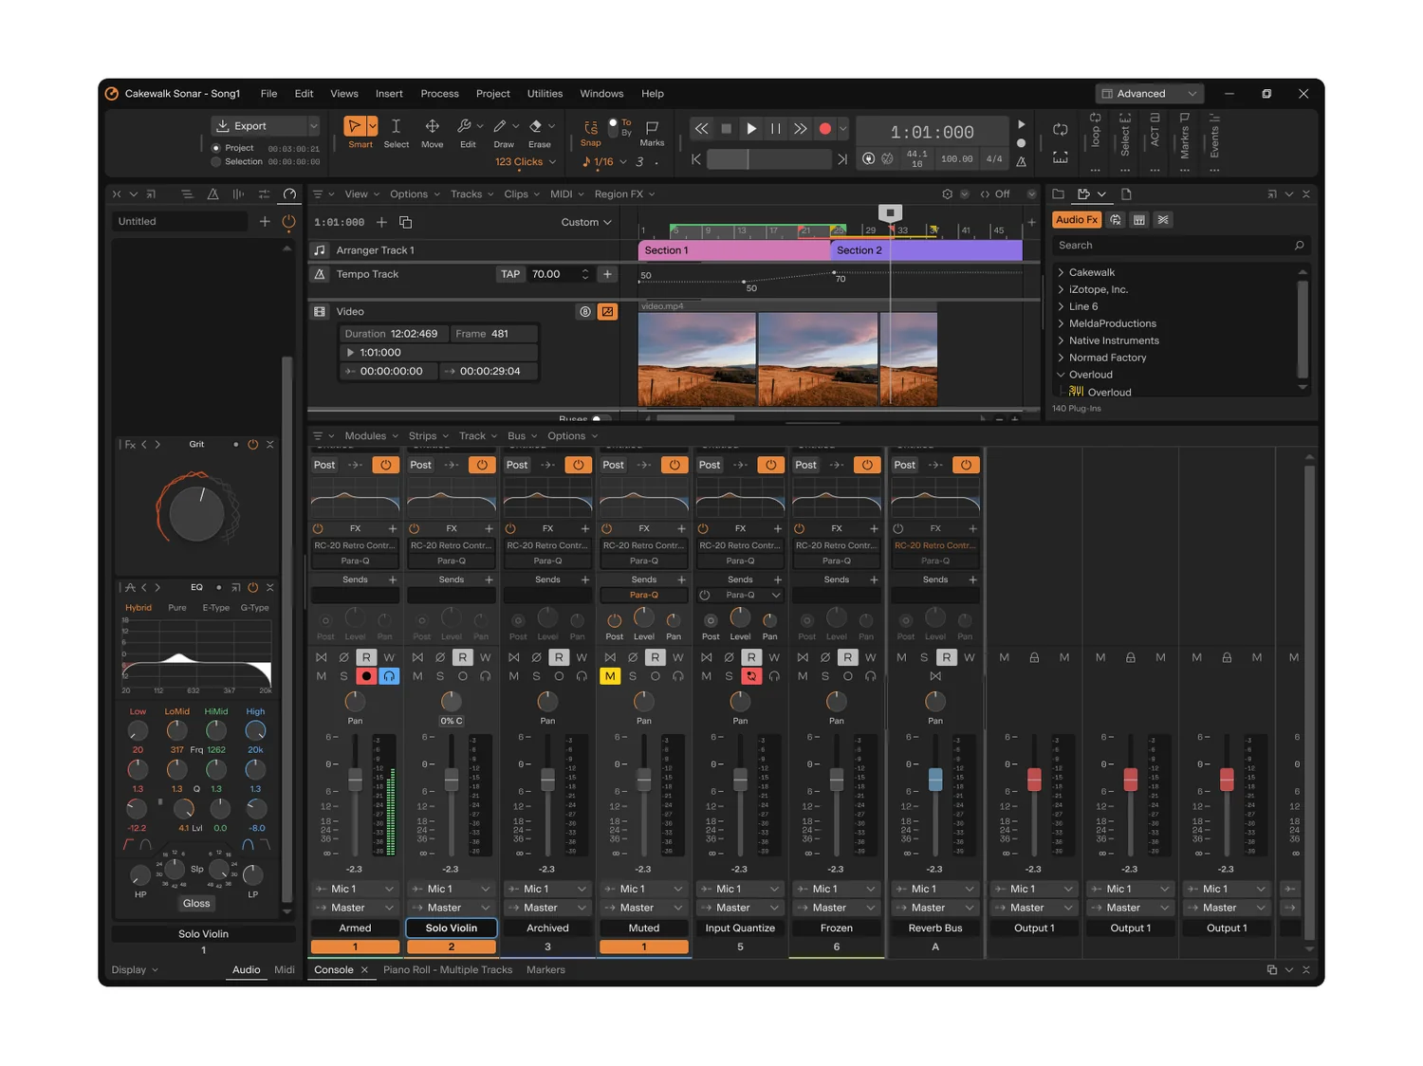Open the Advanced workspace dropdown
Viewport: 1423px width, 1066px height.
[x=1150, y=94]
